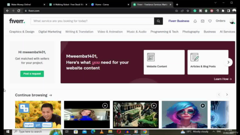Open the weather Mostly cloudy widget
240x135 pixels.
(x=194, y=132)
